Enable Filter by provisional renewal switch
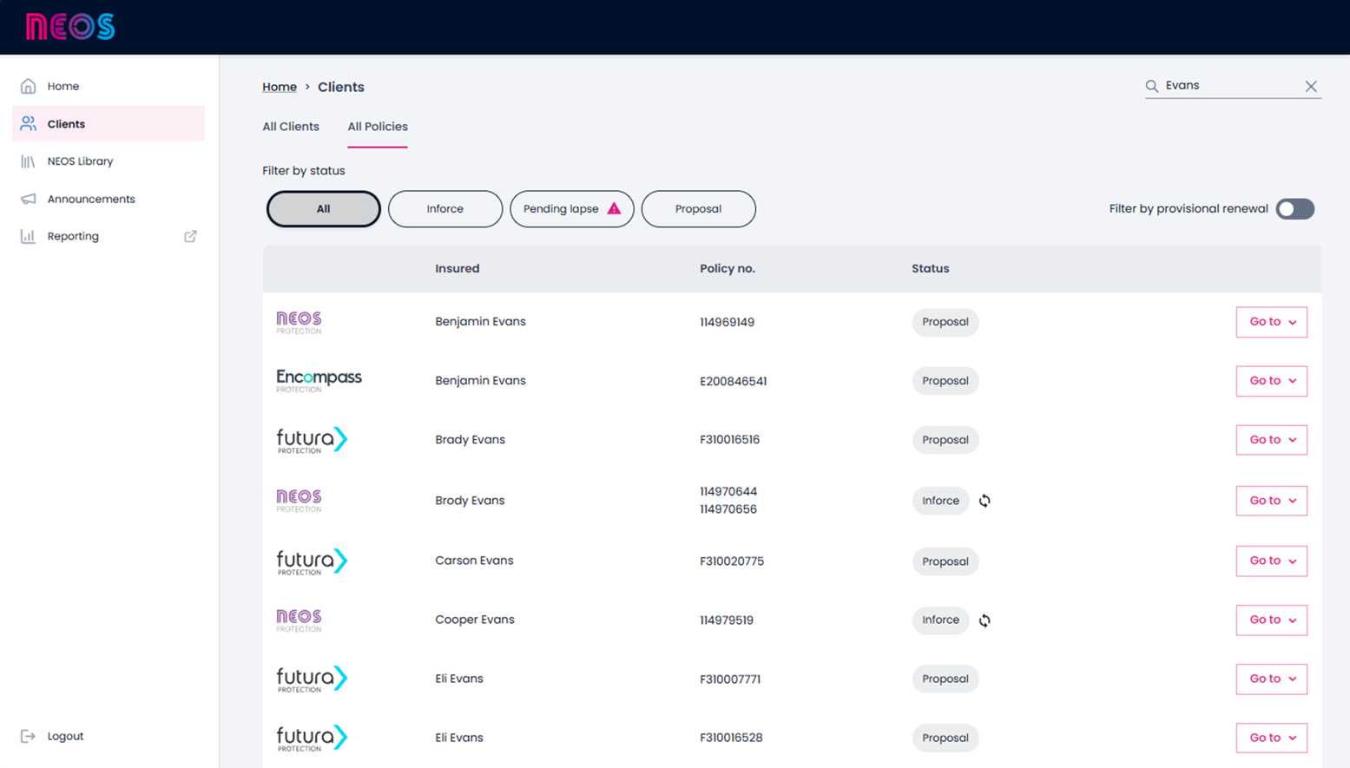The width and height of the screenshot is (1350, 768). tap(1294, 209)
